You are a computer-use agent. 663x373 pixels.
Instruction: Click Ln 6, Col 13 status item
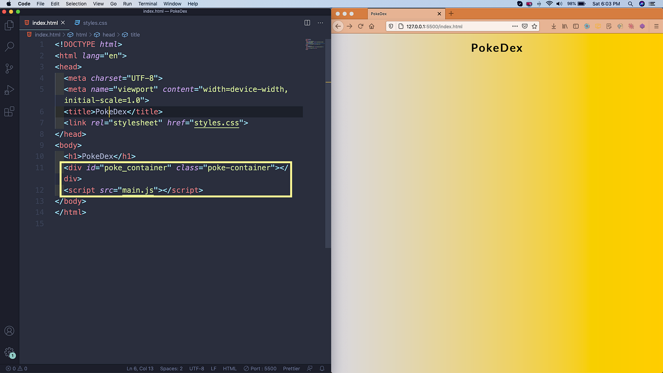tap(140, 368)
